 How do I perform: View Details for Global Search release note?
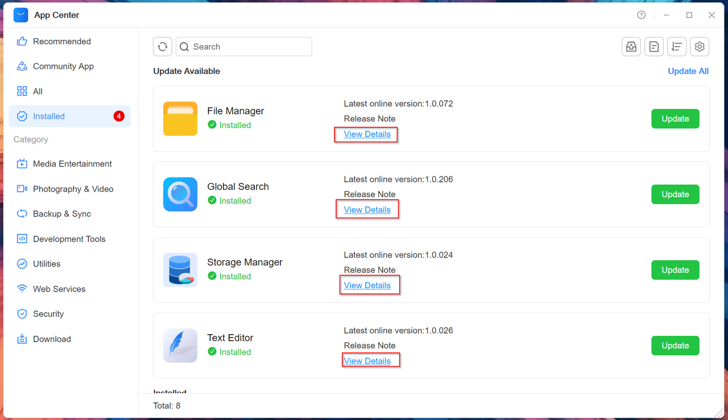(x=367, y=210)
